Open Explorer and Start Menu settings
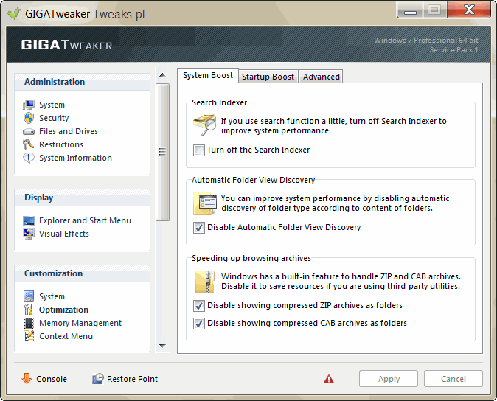The image size is (497, 401). point(85,221)
